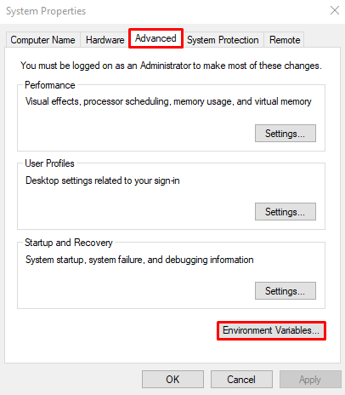Click the grayed-out Apply button
Screen dimensions: 345x395
tap(310, 379)
